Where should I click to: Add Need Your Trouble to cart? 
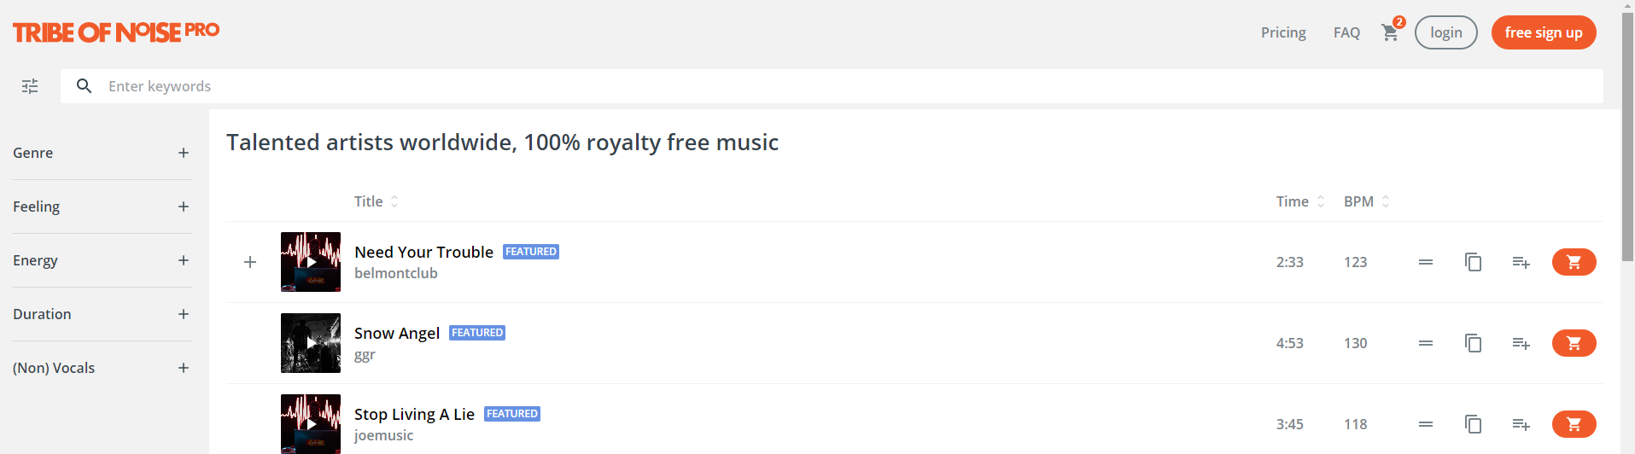[x=1574, y=262]
